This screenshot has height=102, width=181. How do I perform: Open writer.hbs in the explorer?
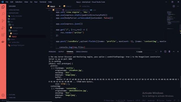pyautogui.click(x=15, y=42)
